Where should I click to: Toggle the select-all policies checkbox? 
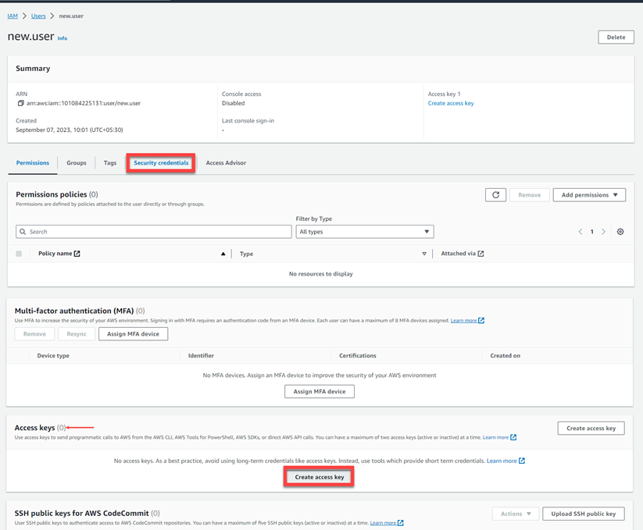pos(19,254)
